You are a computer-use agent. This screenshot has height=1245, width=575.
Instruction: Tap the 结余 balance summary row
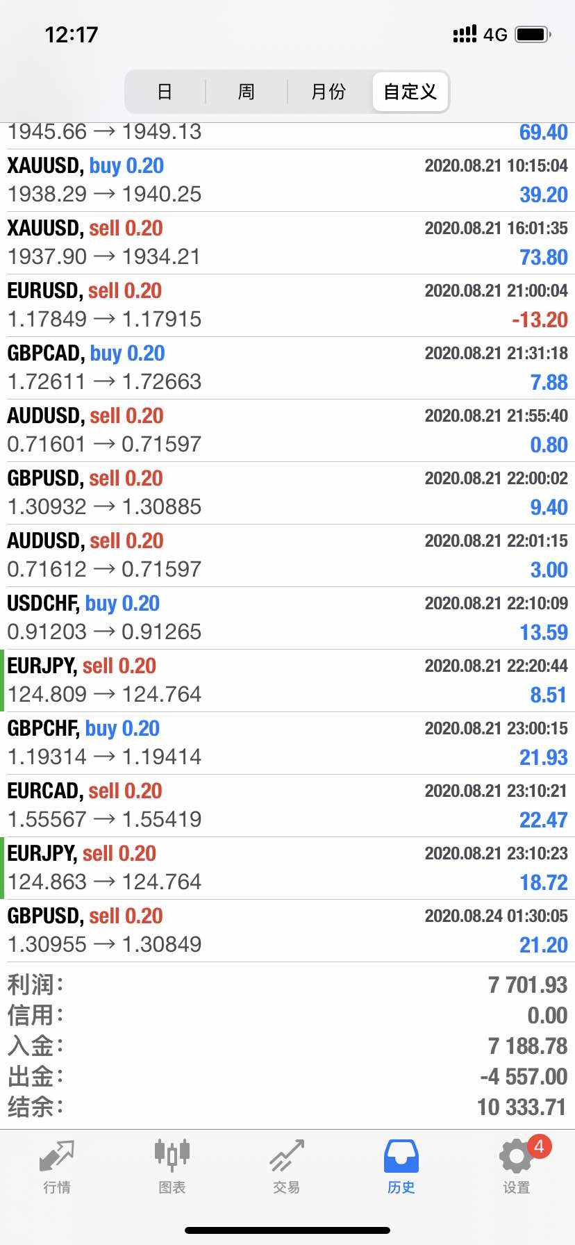click(x=287, y=1107)
